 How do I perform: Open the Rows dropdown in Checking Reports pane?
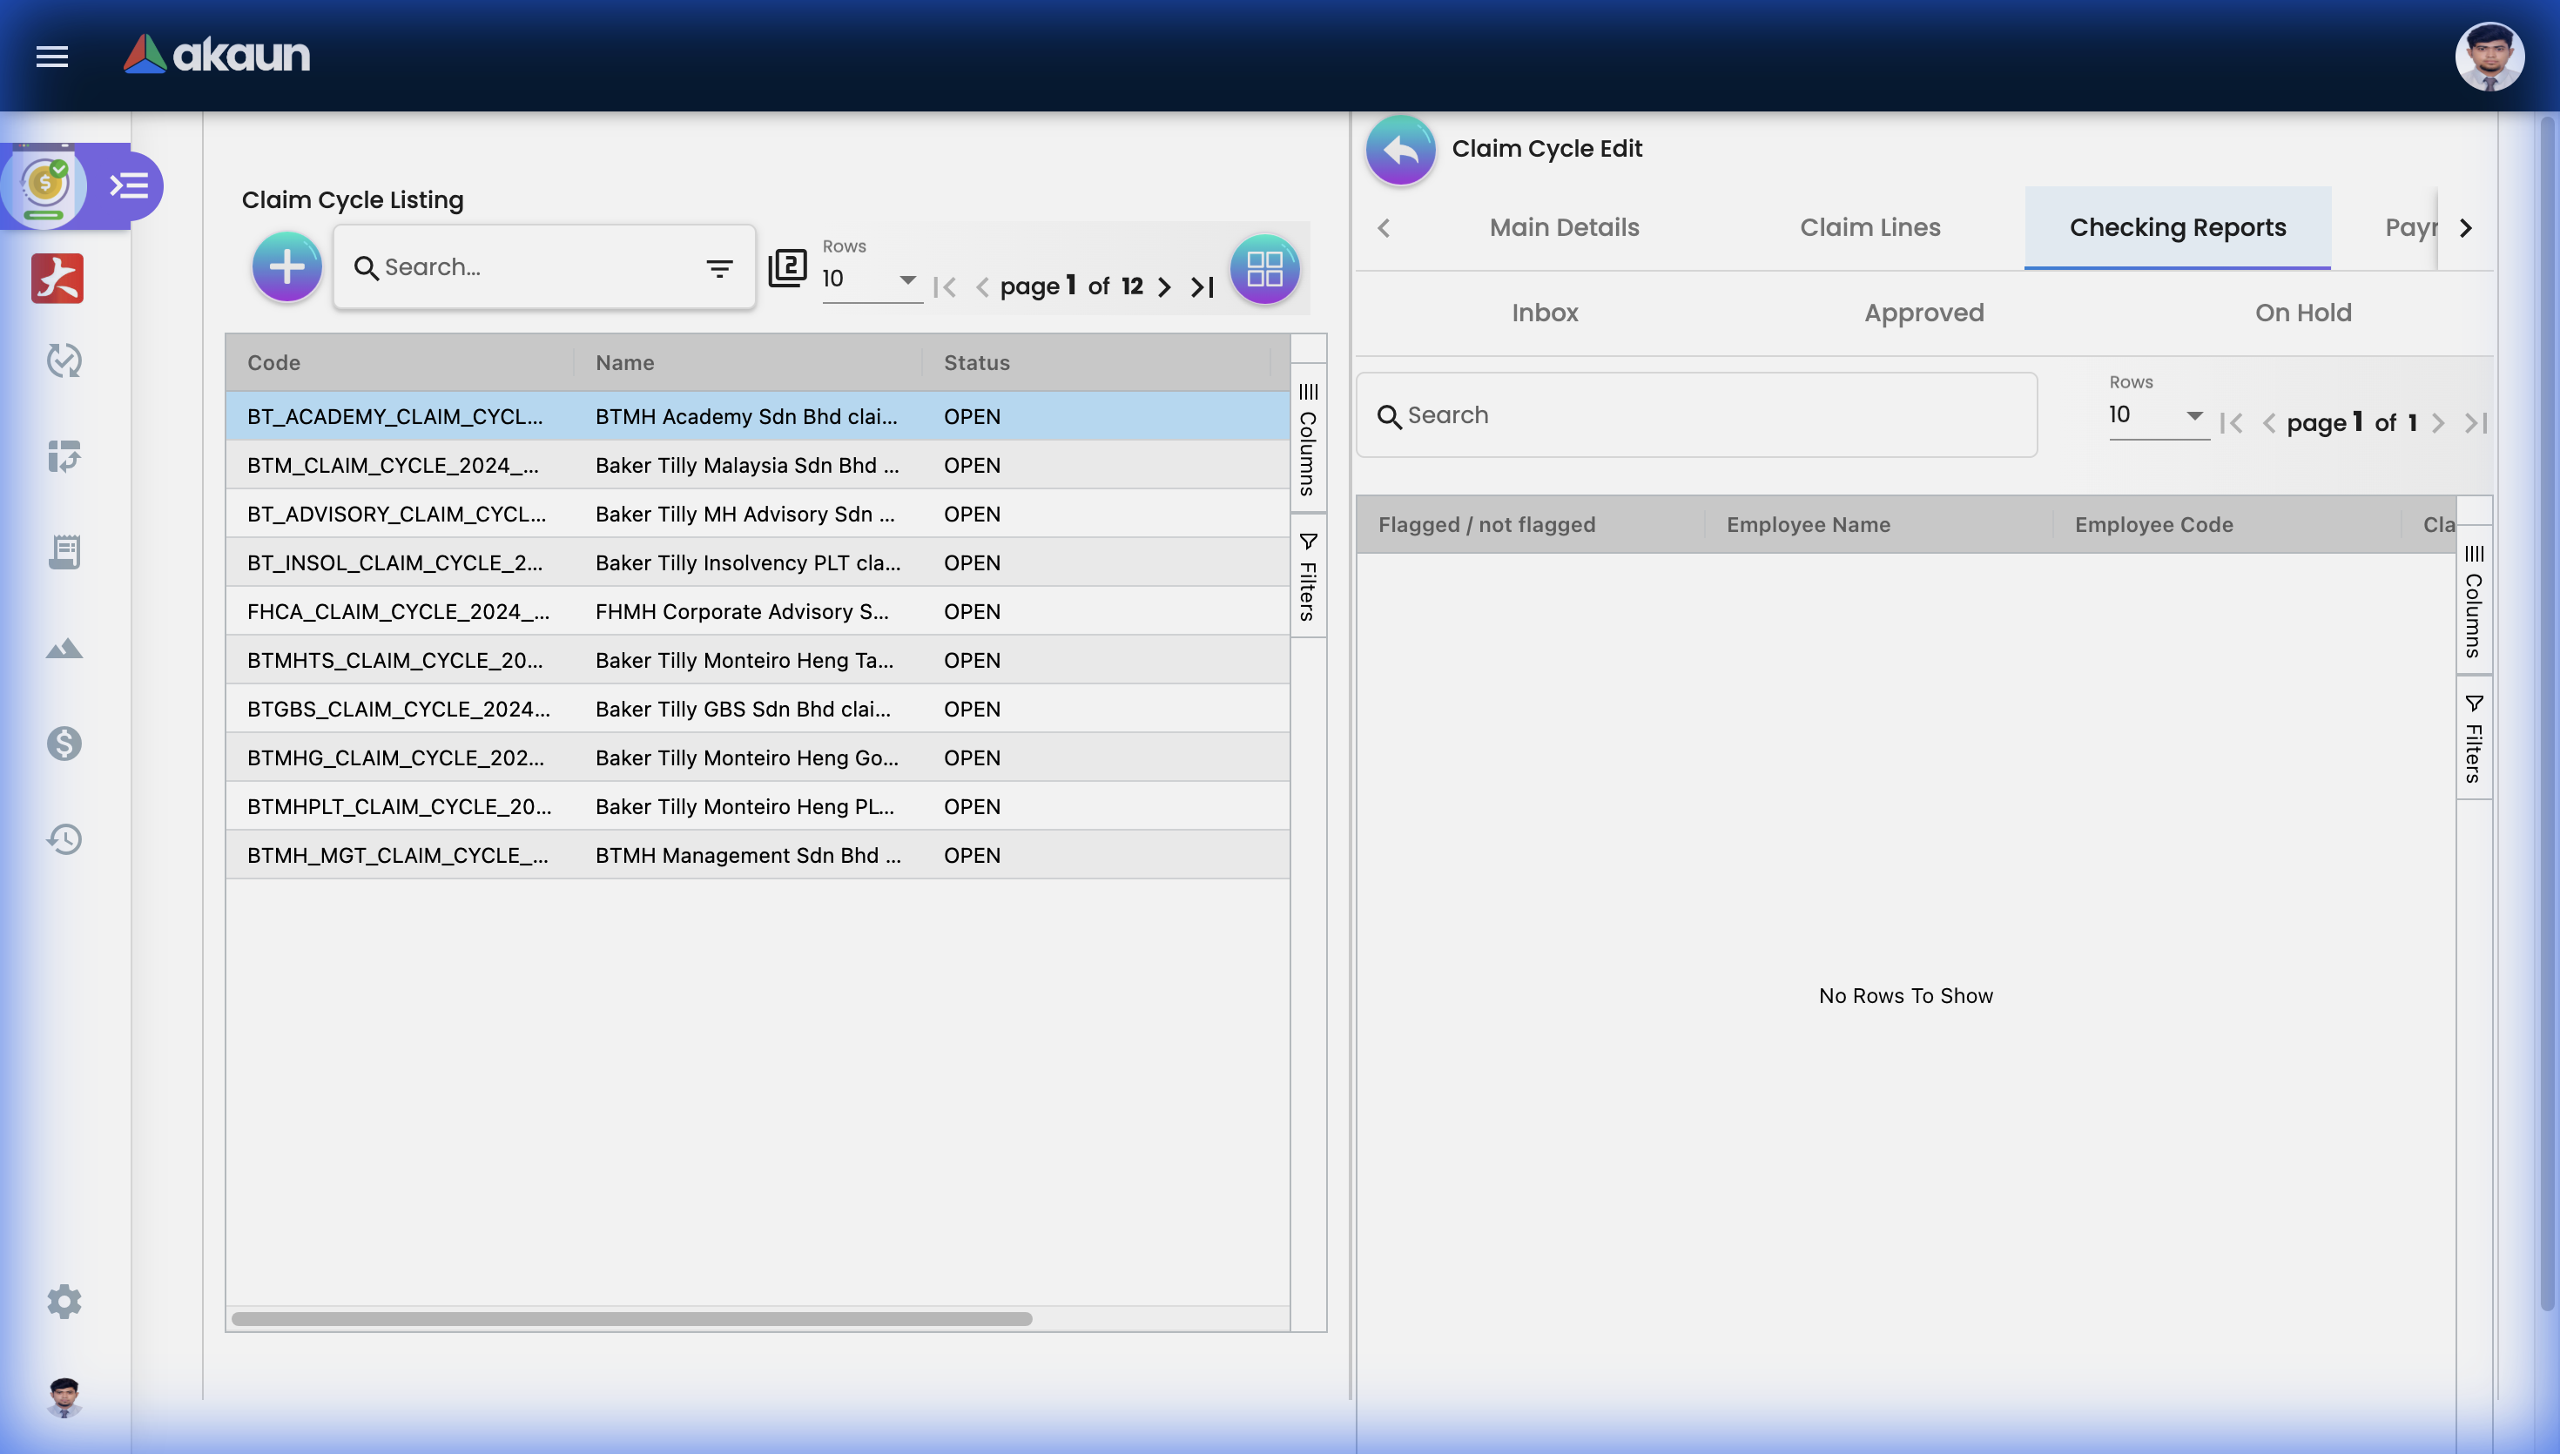tap(2157, 415)
